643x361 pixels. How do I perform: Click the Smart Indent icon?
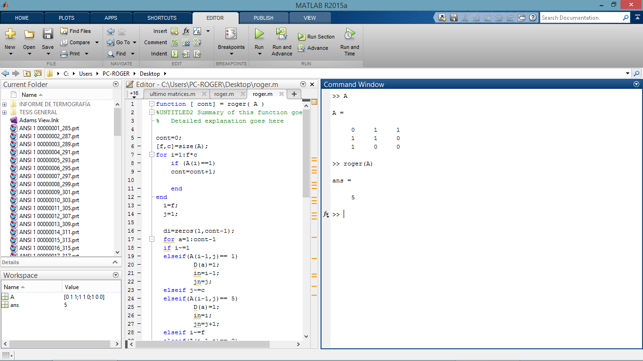pos(175,54)
